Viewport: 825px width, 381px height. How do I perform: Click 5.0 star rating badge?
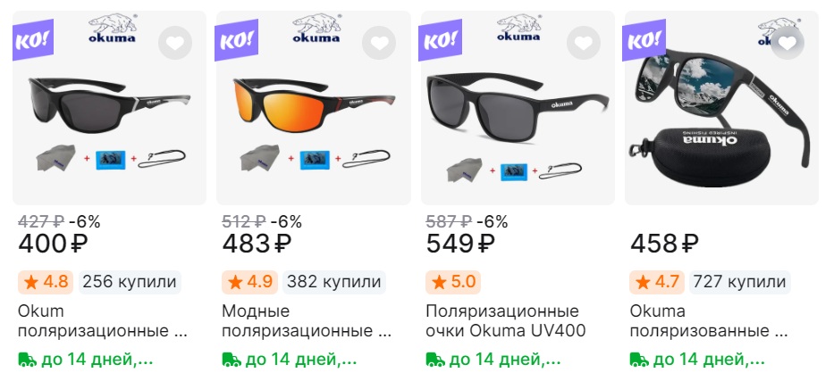pyautogui.click(x=453, y=282)
